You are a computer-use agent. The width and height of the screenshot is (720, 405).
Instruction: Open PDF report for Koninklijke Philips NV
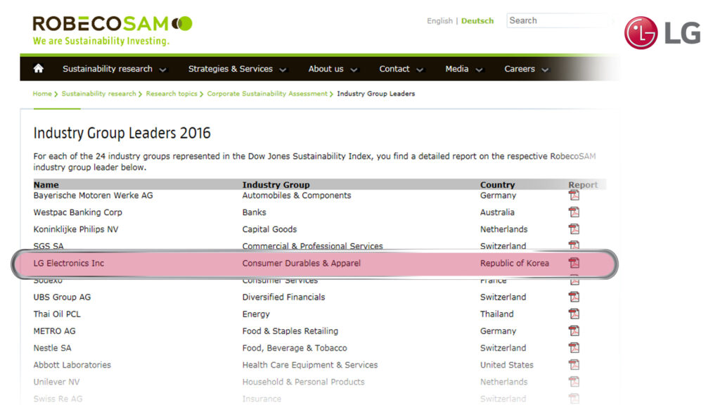[574, 229]
